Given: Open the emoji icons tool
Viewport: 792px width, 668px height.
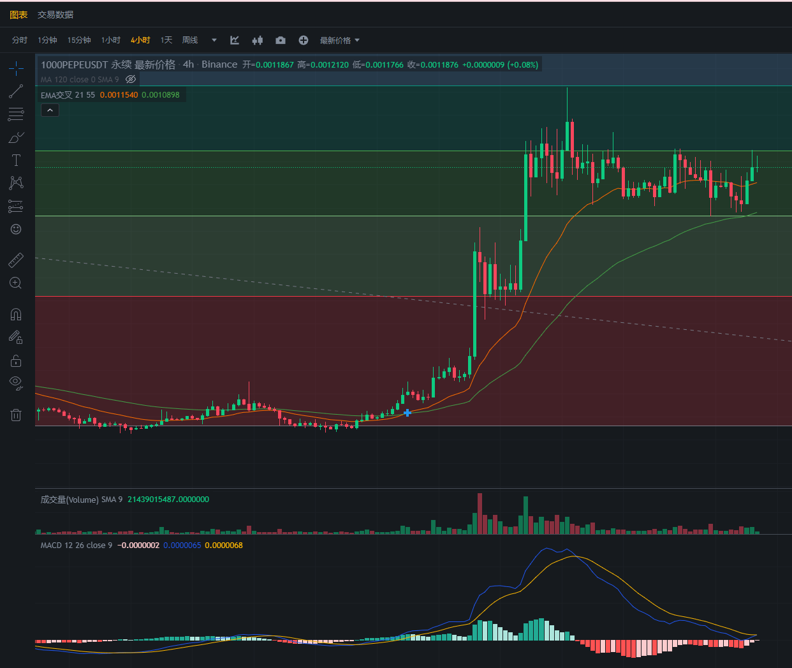Looking at the screenshot, I should 16,229.
